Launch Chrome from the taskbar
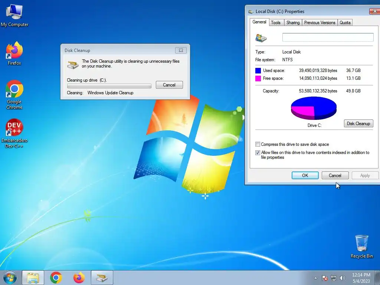Screen dimensions: 380x285 pyautogui.click(x=56, y=278)
